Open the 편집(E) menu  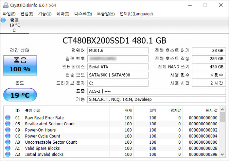[x=27, y=14]
